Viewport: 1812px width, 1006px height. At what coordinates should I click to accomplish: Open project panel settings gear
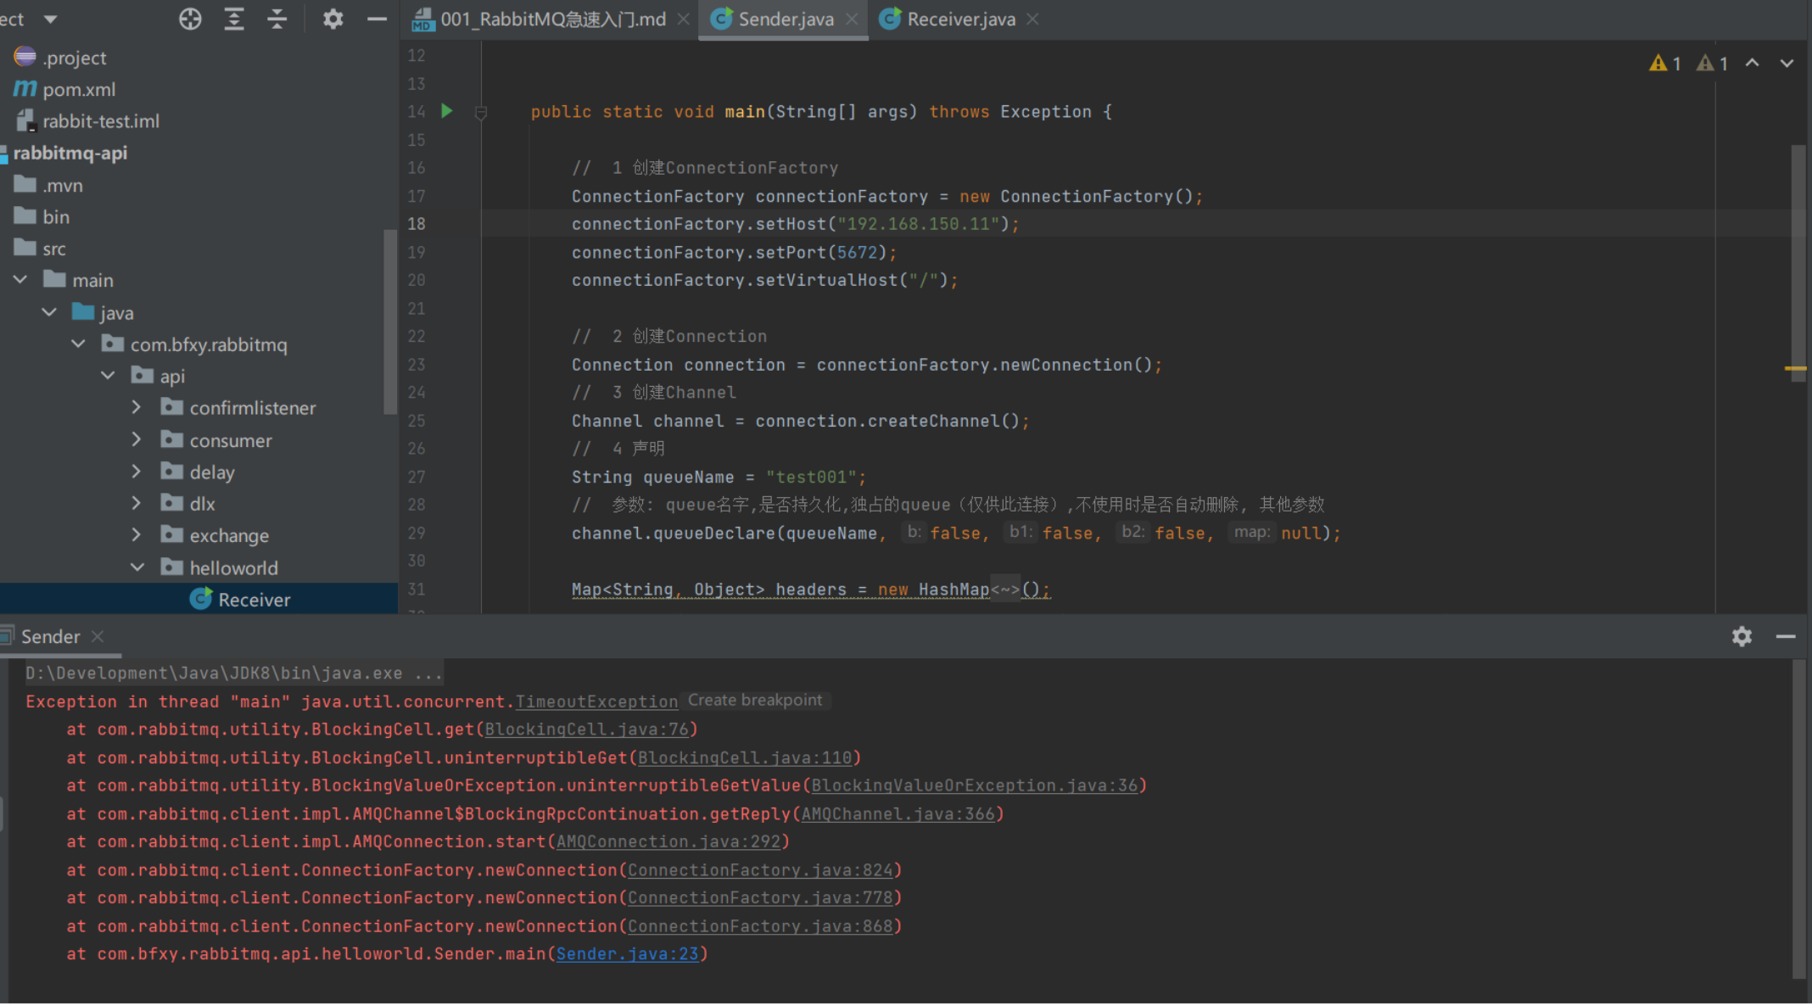pos(333,19)
